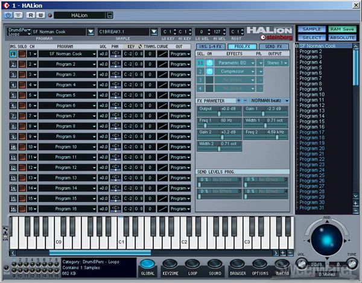Switch to the Loop page
The height and width of the screenshot is (283, 362).
point(192,266)
